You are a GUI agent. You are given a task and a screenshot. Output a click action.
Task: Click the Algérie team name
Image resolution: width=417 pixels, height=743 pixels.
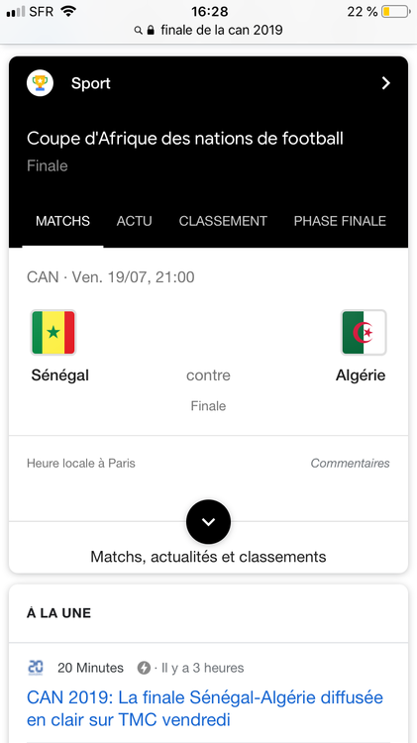pos(361,375)
